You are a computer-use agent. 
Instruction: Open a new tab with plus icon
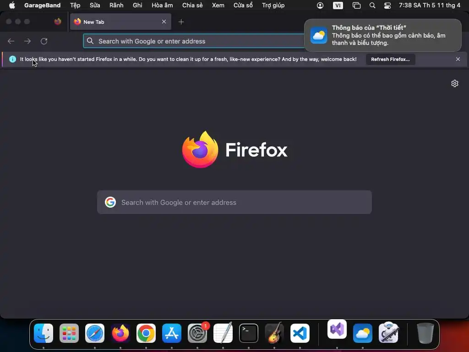181,22
